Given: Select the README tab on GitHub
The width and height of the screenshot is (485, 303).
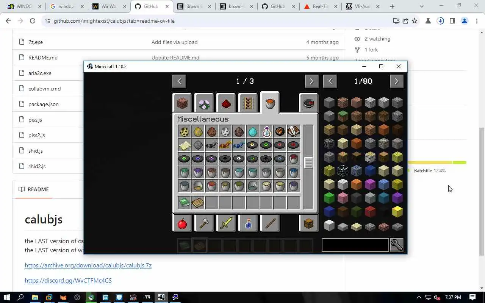Looking at the screenshot, I should pos(34,189).
